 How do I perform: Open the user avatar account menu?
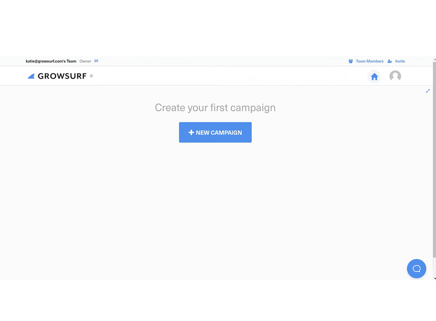tap(395, 76)
